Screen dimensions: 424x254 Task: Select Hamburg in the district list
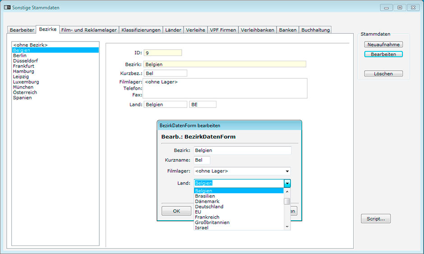23,71
